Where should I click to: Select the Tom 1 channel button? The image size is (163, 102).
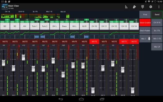[35, 26]
